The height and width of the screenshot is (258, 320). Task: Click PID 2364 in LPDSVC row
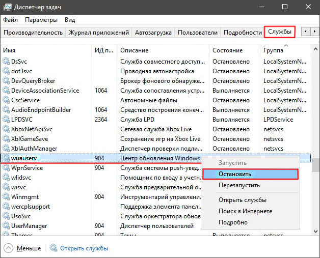pyautogui.click(x=101, y=120)
